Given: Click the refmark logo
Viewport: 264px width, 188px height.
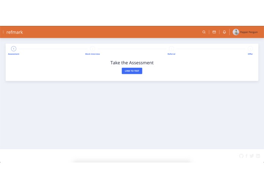Looking at the screenshot, I should tap(14, 32).
